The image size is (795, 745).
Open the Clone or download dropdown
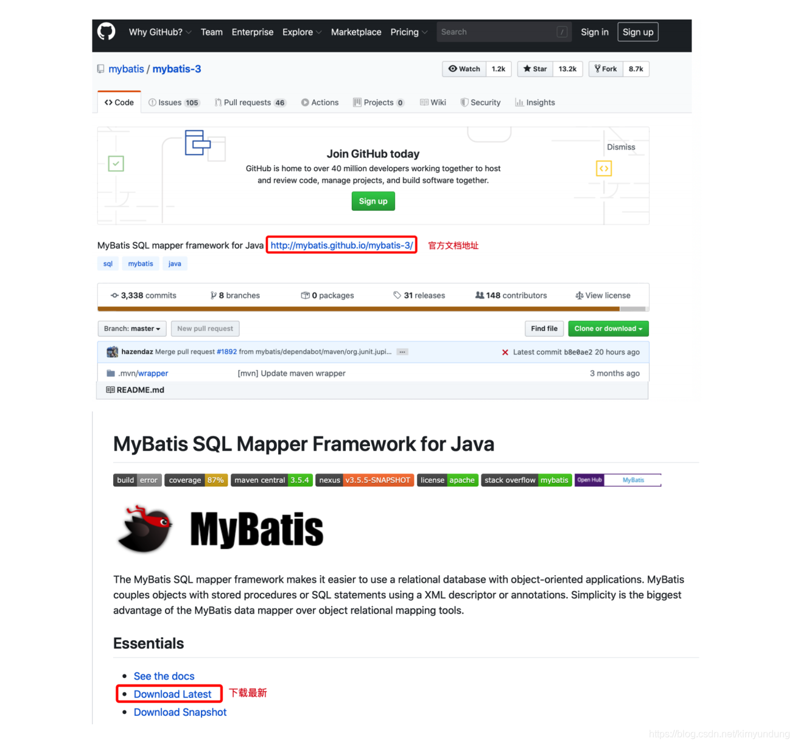608,329
